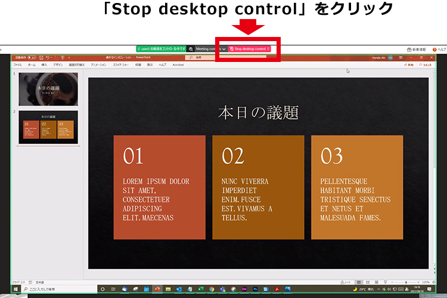Image resolution: width=447 pixels, height=298 pixels.
Task: Click the orange 01 content box on slide
Action: pos(159,187)
